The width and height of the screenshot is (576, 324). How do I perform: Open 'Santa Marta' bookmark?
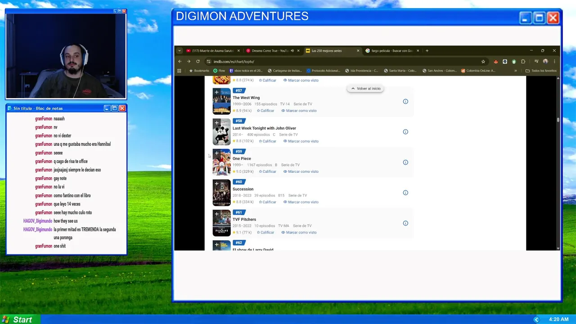point(400,71)
